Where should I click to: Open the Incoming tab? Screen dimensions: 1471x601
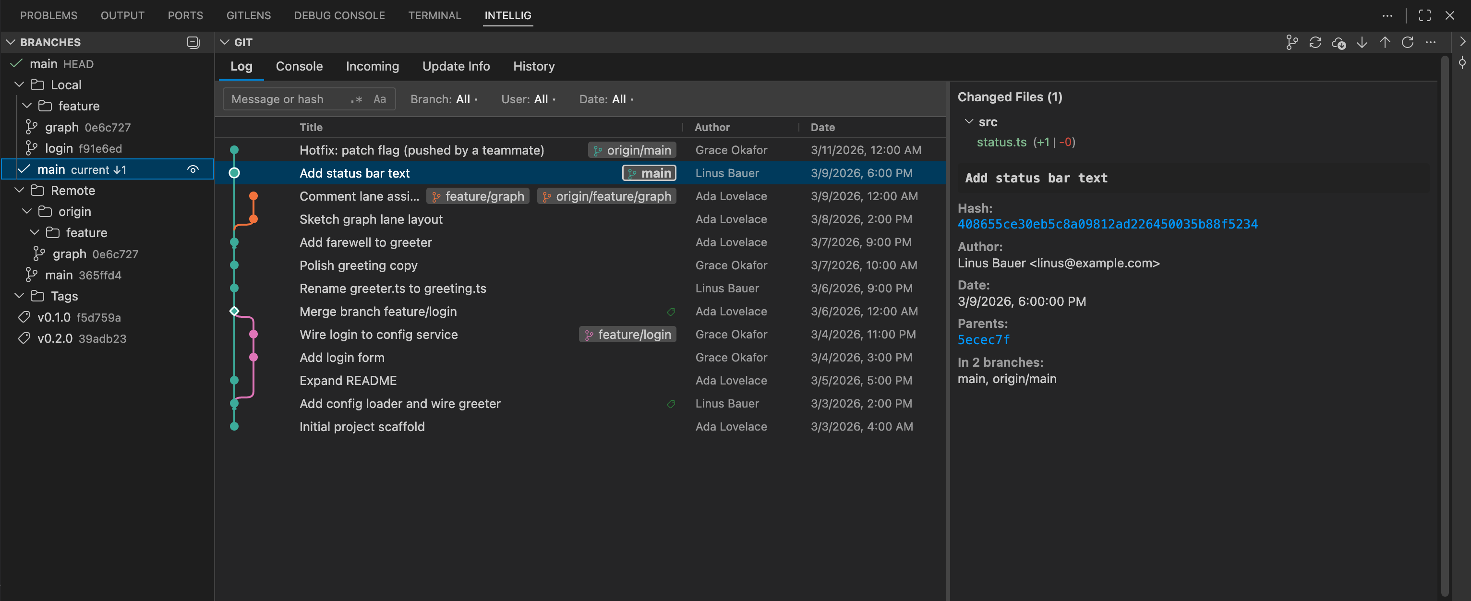tap(373, 66)
